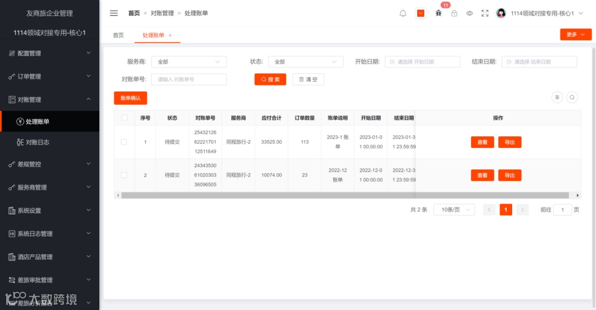
Task: Focus the 对账单号 input field
Action: coord(189,79)
